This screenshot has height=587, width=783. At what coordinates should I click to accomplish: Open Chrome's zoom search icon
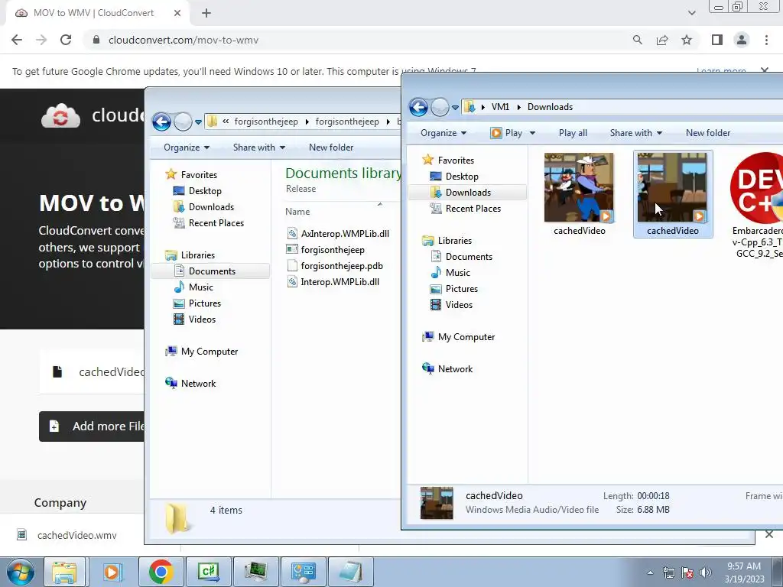(638, 40)
